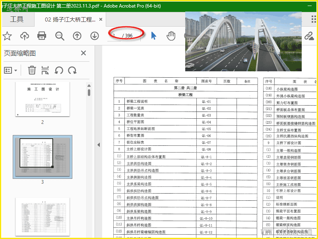This screenshot has width=318, height=239.
Task: Open the print pages icon in the thumbnails panel
Action: 45,70
